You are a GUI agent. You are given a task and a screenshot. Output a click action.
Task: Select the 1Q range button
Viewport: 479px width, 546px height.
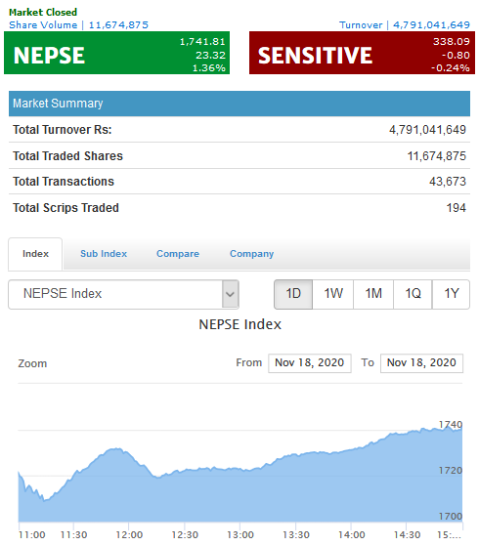[x=413, y=294]
